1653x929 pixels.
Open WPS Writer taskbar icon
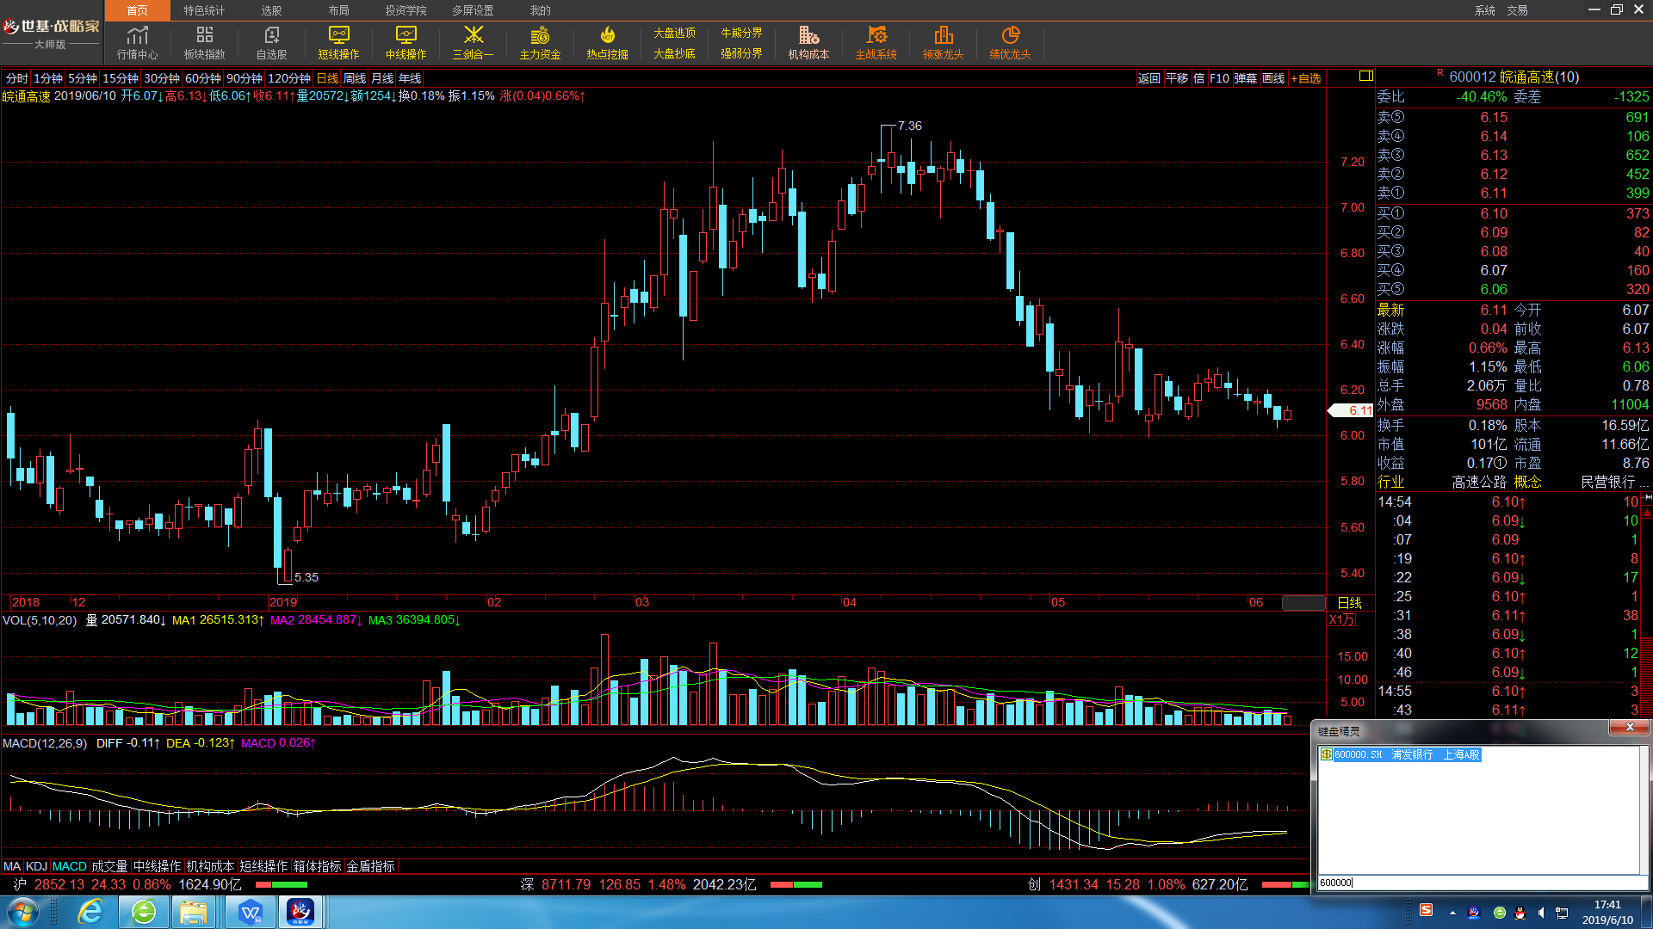(x=251, y=912)
